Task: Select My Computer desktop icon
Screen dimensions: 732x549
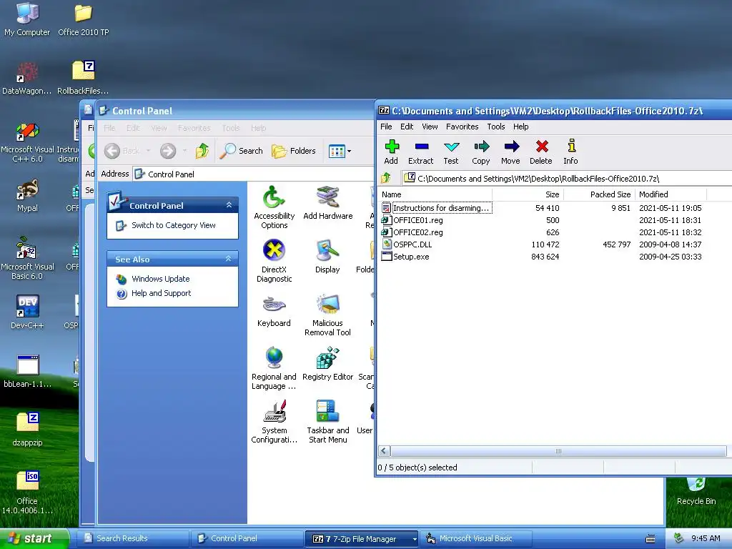Action: tap(27, 19)
